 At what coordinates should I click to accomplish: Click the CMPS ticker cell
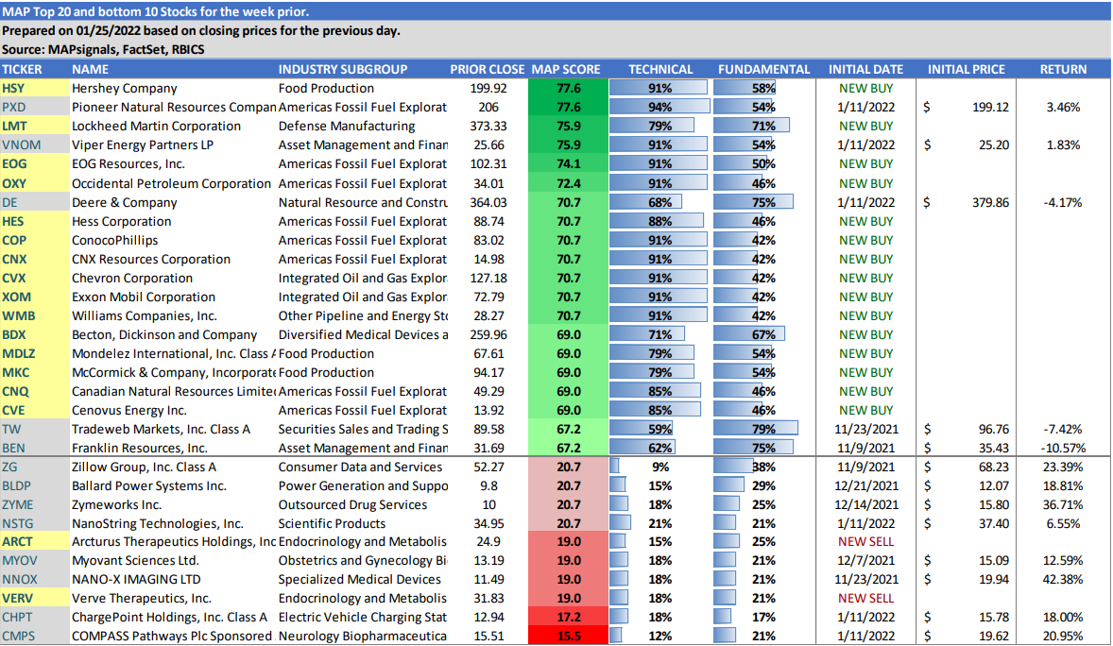tap(35, 636)
